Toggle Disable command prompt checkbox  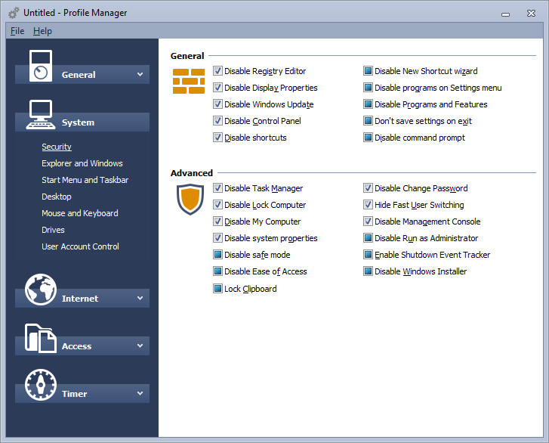pos(368,138)
